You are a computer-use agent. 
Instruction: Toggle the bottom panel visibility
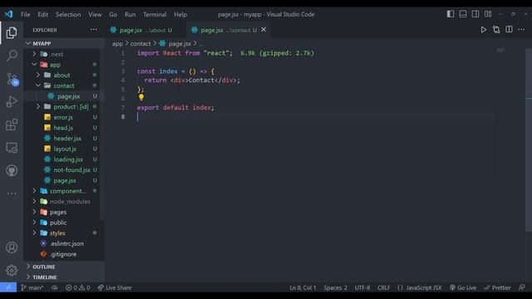click(463, 14)
